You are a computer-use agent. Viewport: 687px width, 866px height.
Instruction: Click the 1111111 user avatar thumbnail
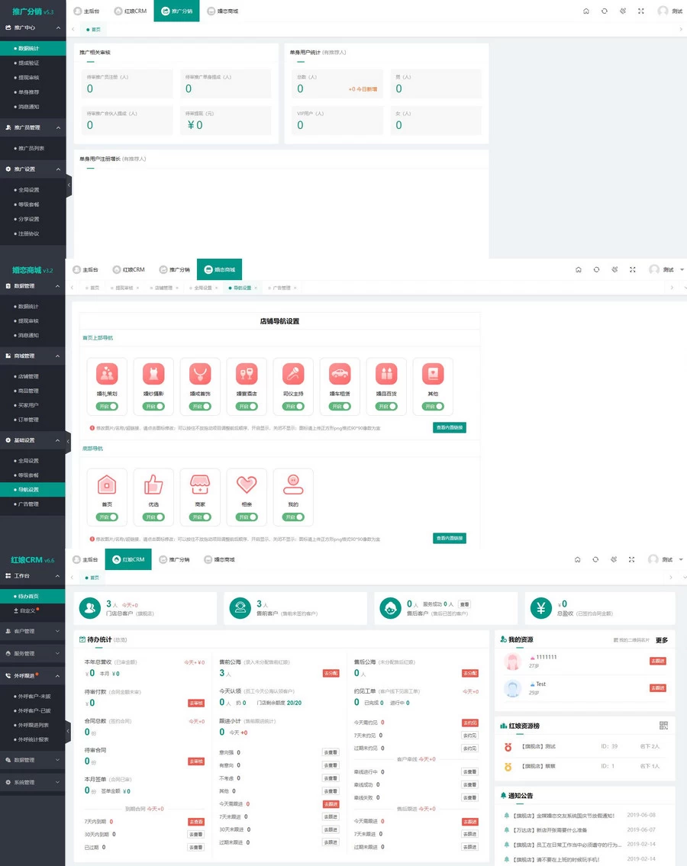[512, 662]
